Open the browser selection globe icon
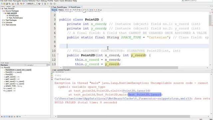 pyautogui.click(x=39, y=4)
